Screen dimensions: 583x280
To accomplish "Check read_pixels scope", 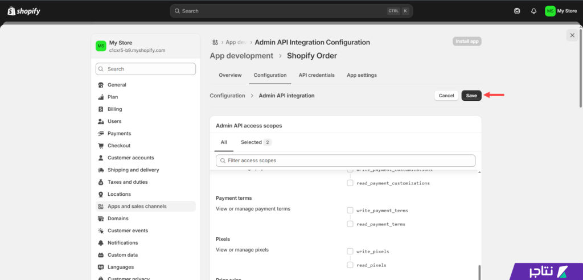I will 350,265.
